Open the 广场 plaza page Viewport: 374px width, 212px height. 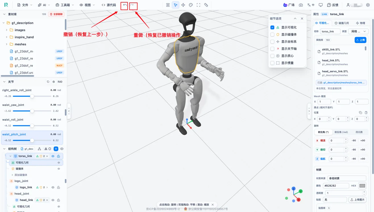pyautogui.click(x=289, y=5)
